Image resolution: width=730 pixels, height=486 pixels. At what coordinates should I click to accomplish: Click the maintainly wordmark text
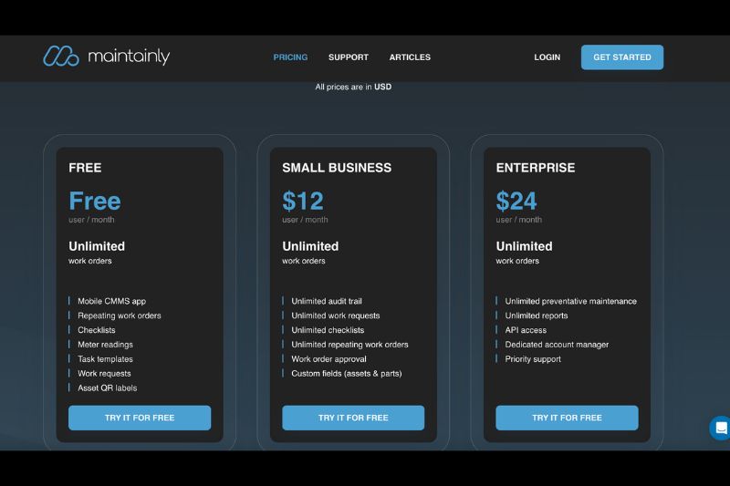point(129,57)
